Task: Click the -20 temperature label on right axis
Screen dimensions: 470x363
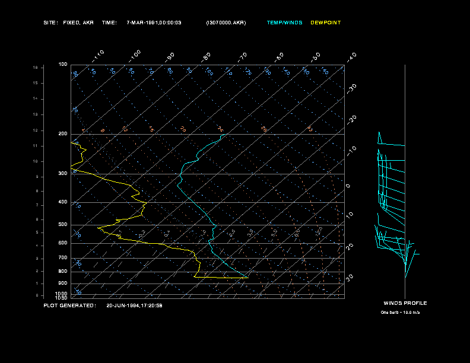Action: tap(351, 120)
